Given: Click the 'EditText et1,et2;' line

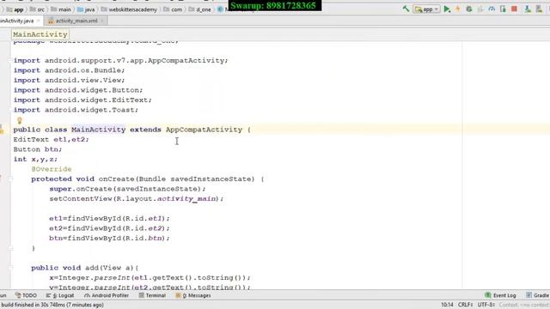Looking at the screenshot, I should [52, 139].
